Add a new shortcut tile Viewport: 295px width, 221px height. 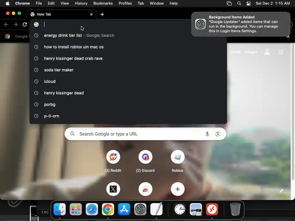point(177,189)
